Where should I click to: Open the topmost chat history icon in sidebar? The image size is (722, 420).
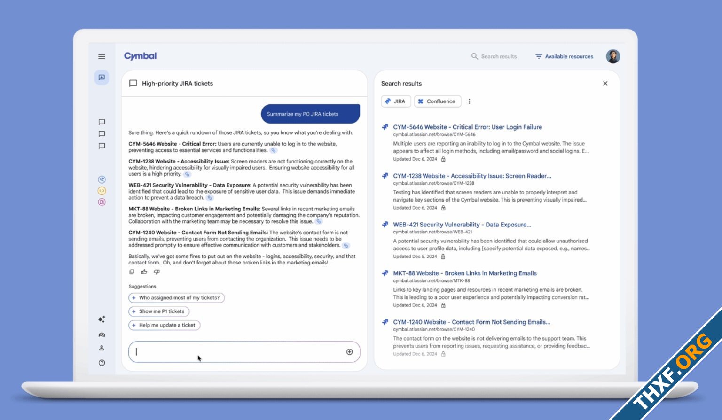(102, 122)
